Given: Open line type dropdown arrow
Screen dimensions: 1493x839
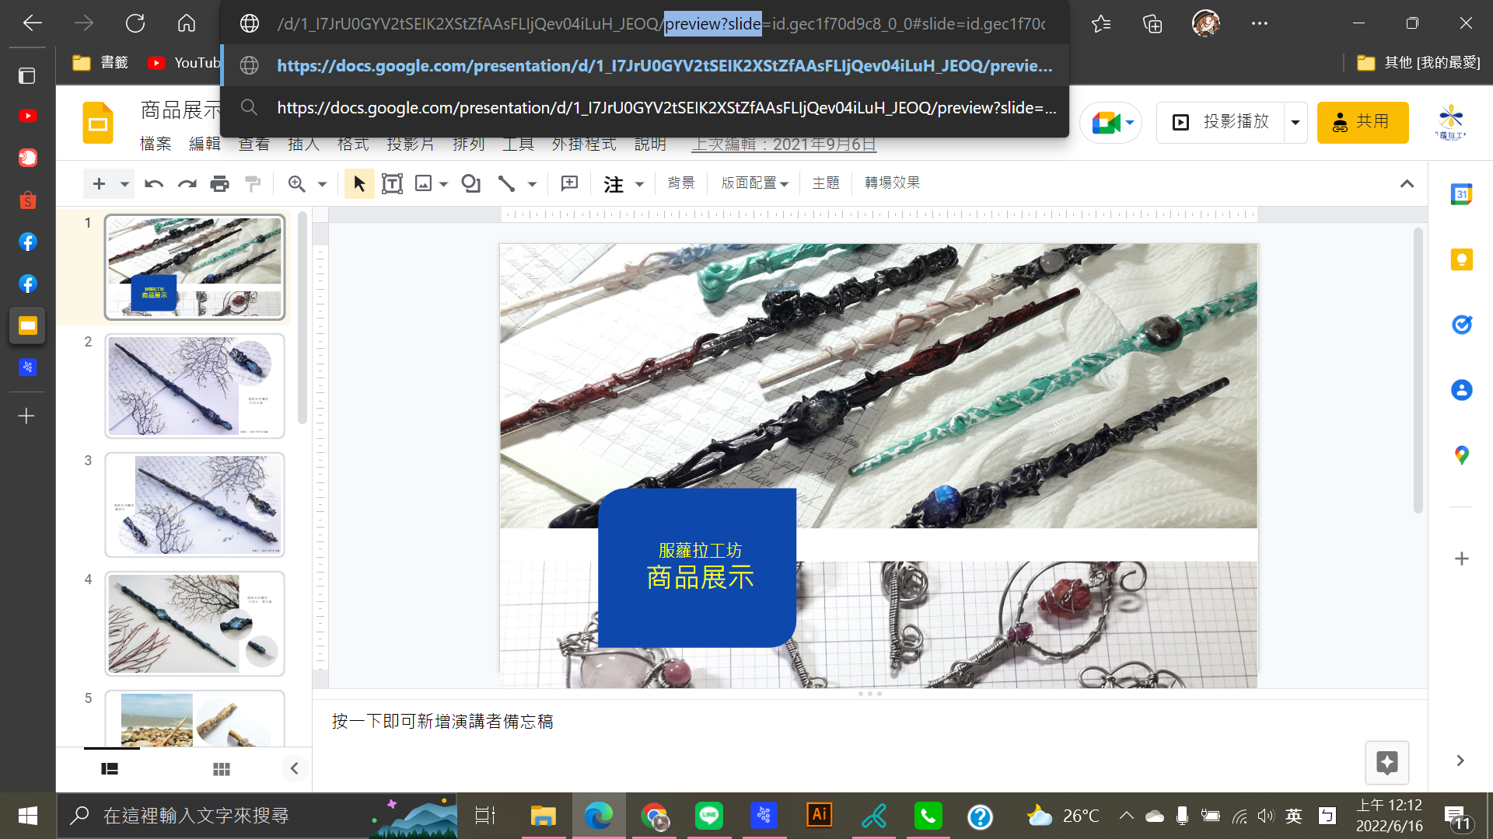Looking at the screenshot, I should [532, 184].
